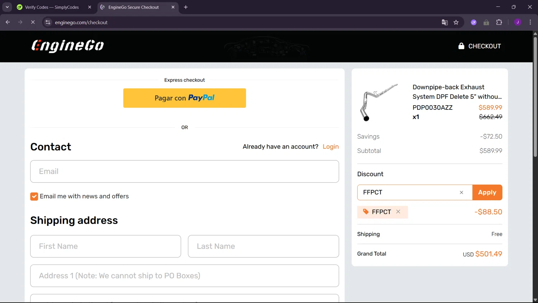Focus the Email input field
This screenshot has height=303, width=538.
click(185, 172)
